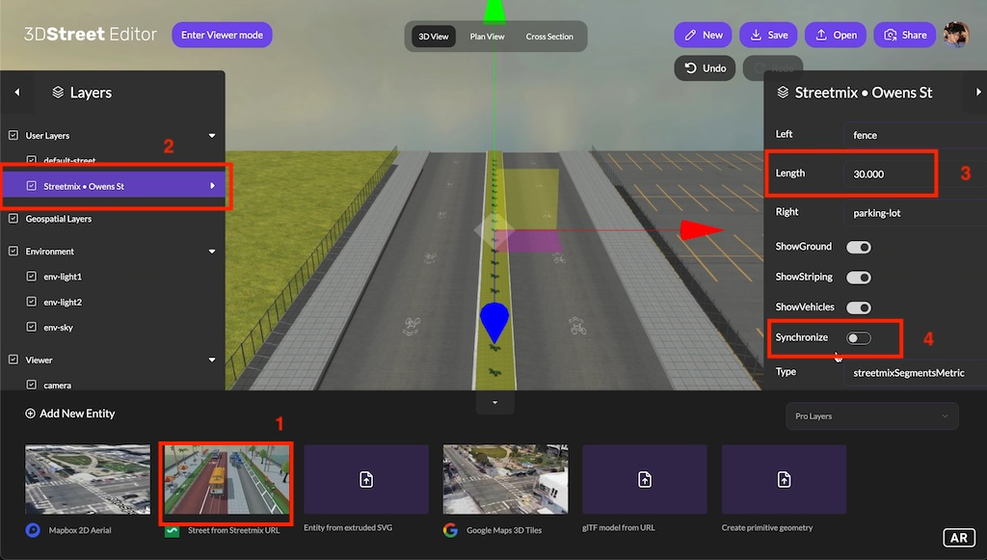987x560 pixels.
Task: Expand the Streetmix Owens St layer arrow
Action: [x=212, y=186]
